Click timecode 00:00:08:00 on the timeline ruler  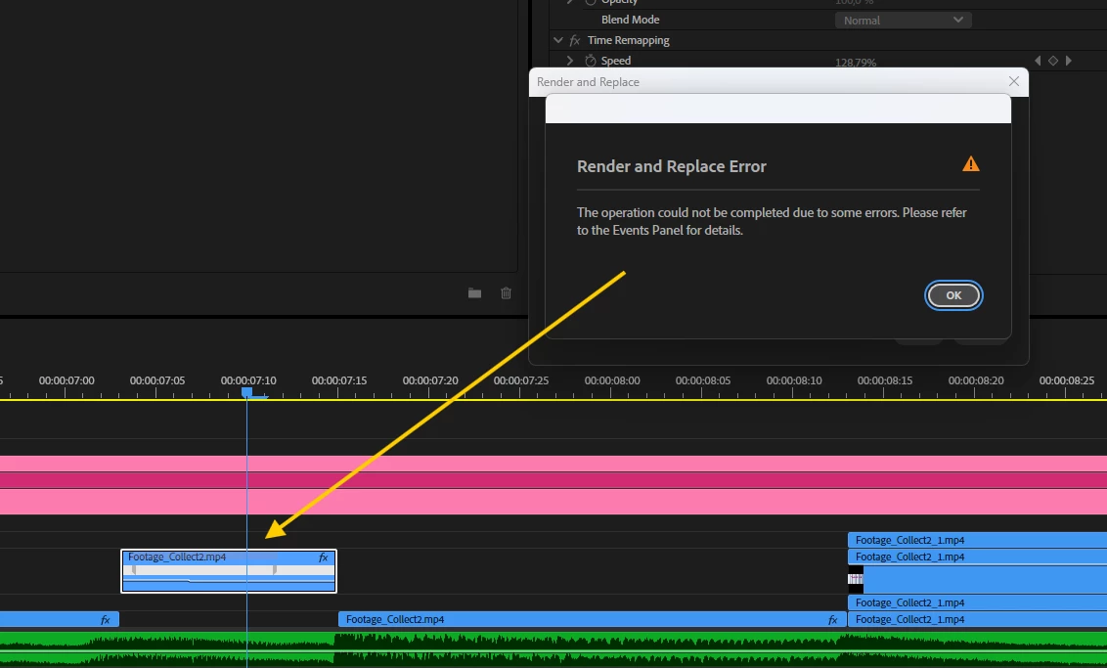612,379
